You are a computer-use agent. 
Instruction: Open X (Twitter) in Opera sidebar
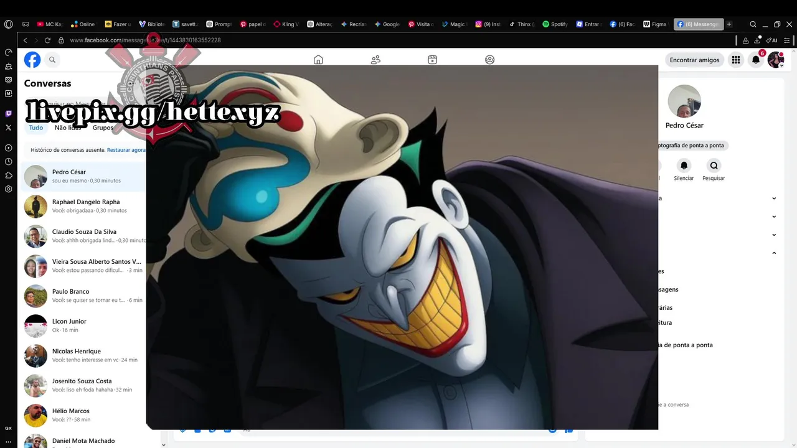pyautogui.click(x=8, y=127)
